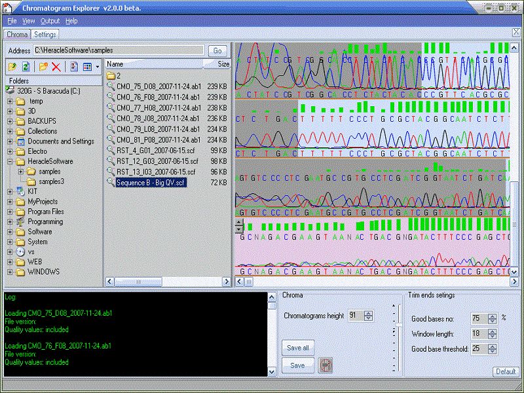The height and width of the screenshot is (393, 524).
Task: Create a new folder via the toolbar icon
Action: coord(43,67)
